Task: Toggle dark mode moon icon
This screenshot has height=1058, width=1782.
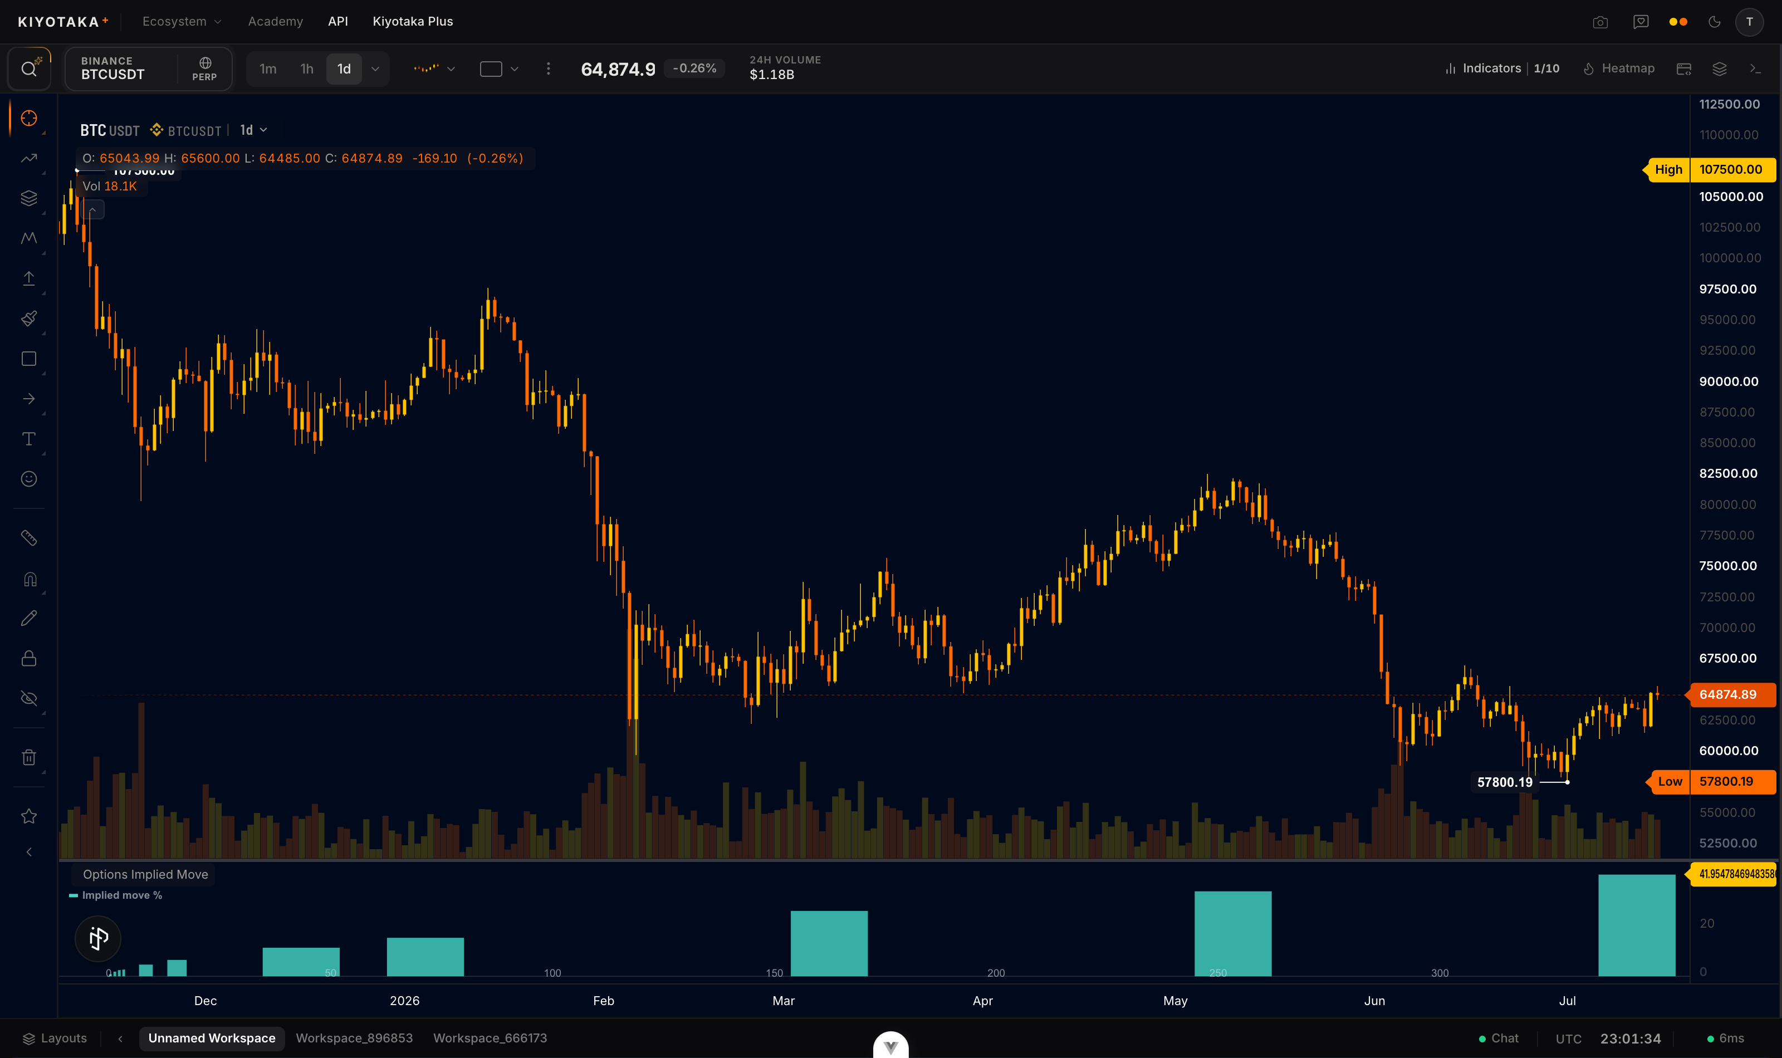Action: (x=1714, y=21)
